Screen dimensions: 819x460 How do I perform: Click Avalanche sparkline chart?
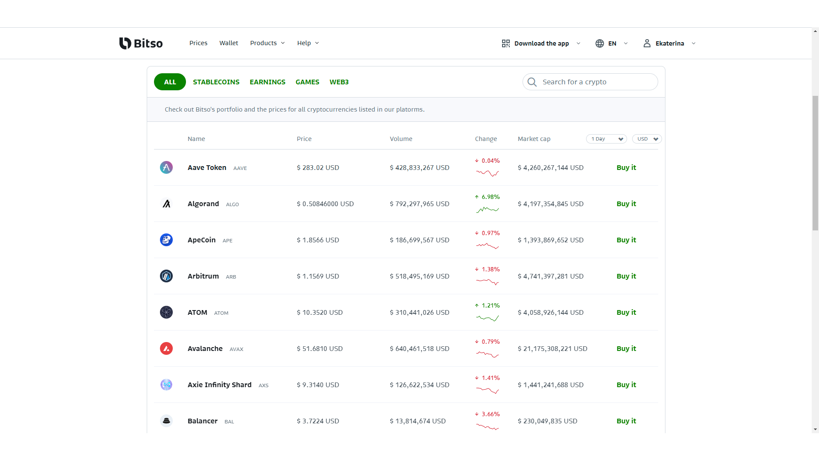(x=488, y=354)
